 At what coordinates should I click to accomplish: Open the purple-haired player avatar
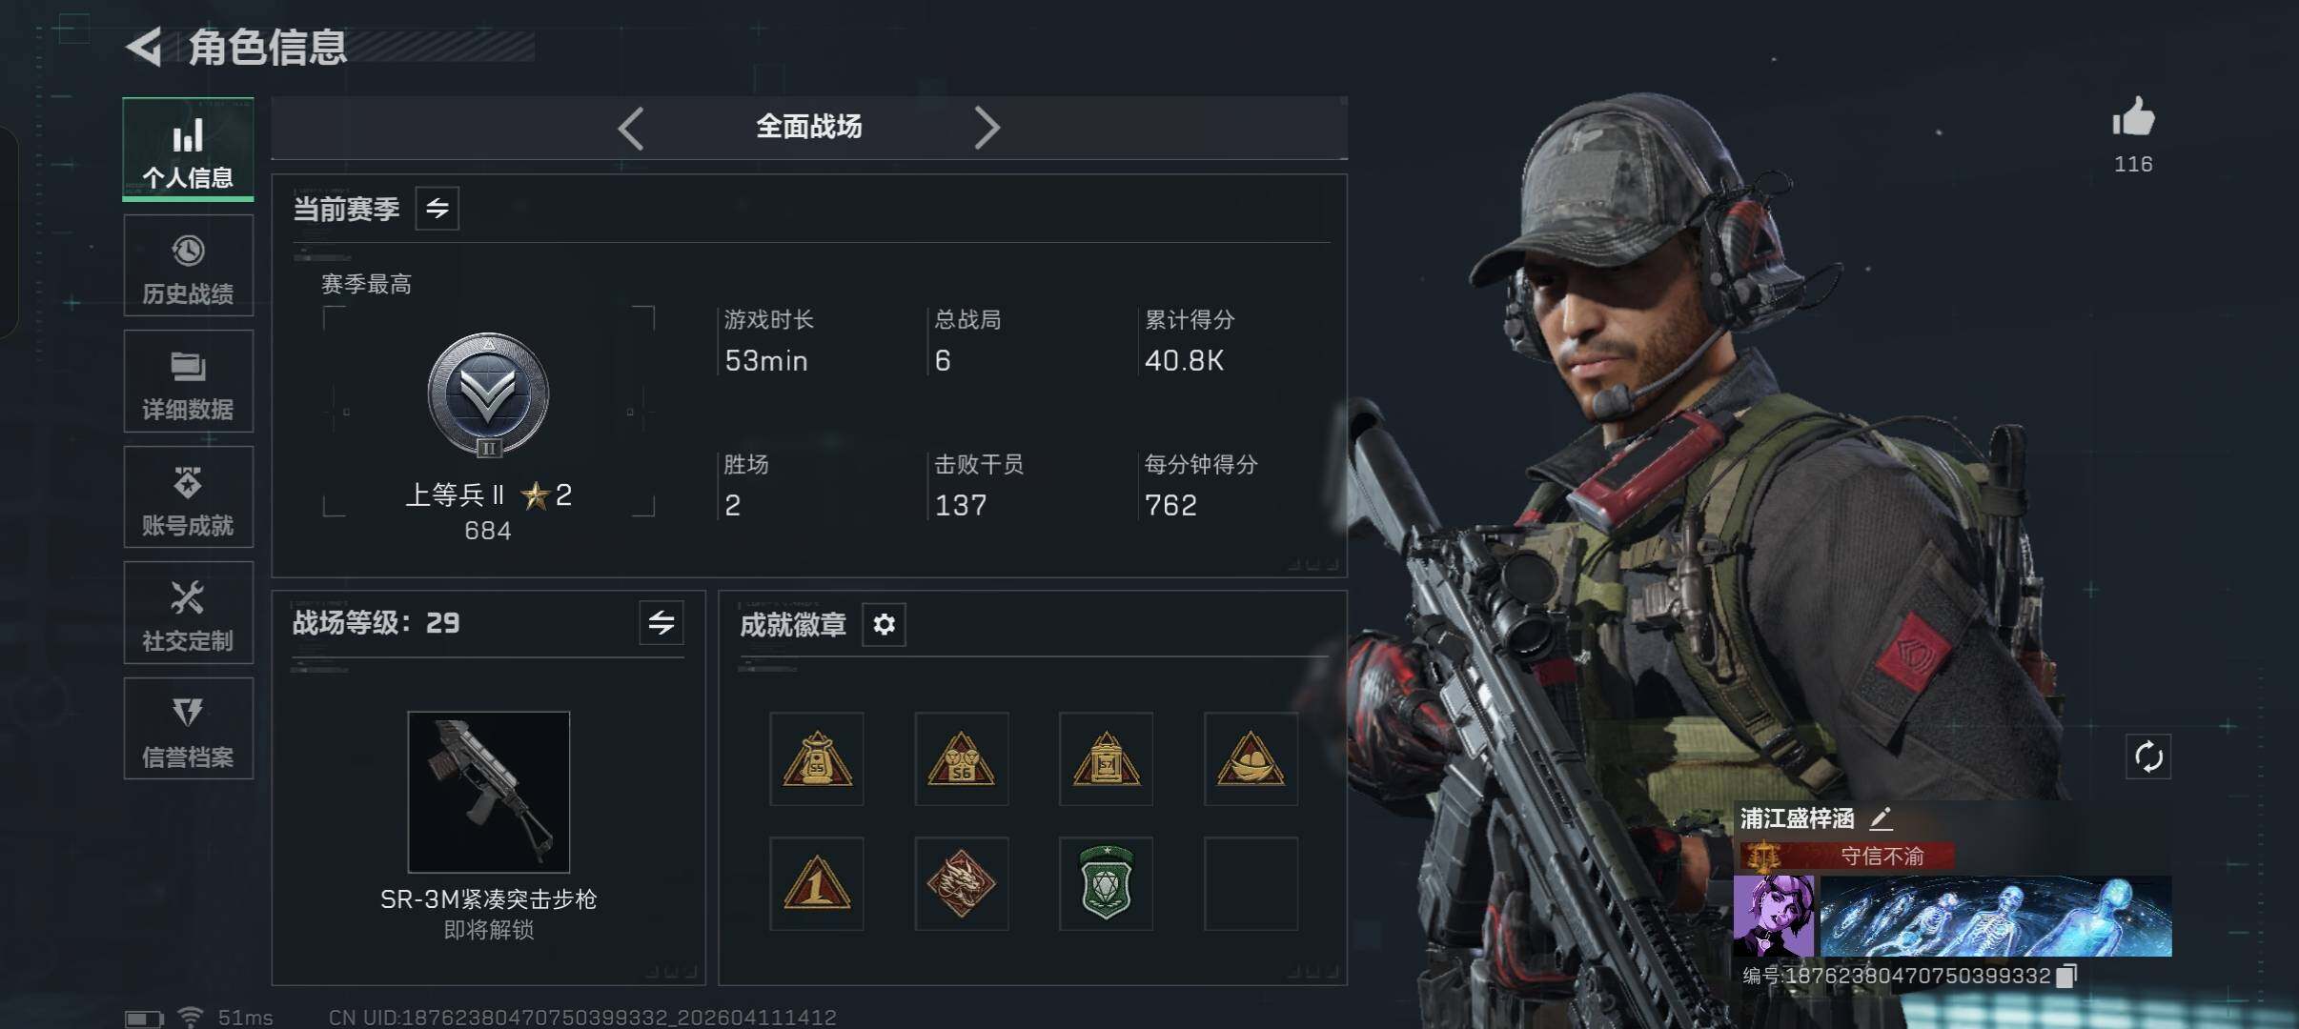click(1773, 917)
